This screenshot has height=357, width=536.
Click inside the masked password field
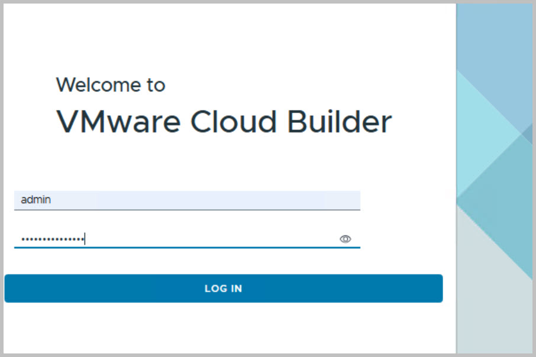point(187,239)
